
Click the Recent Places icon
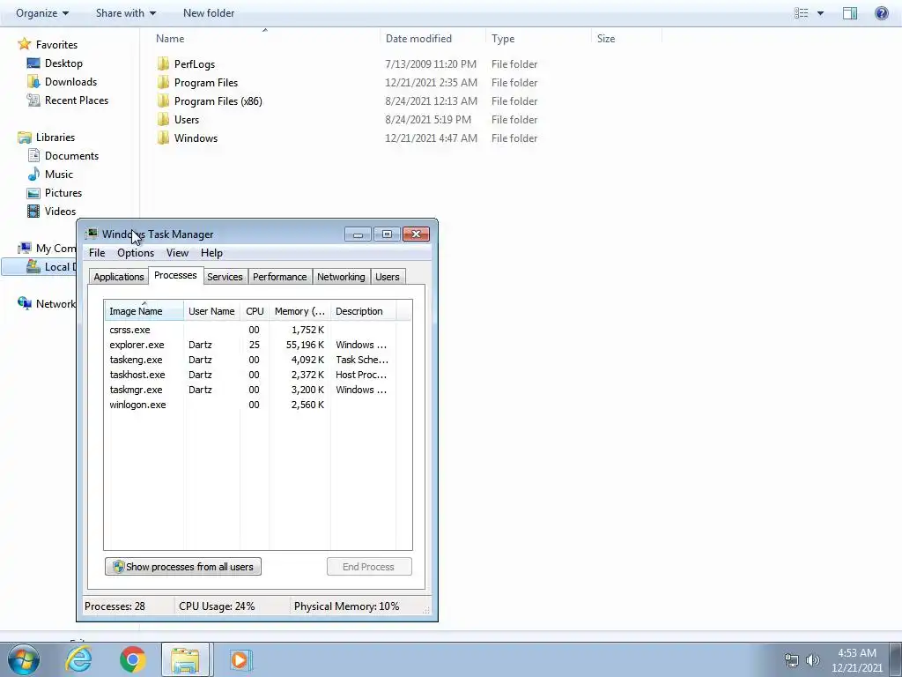point(33,100)
